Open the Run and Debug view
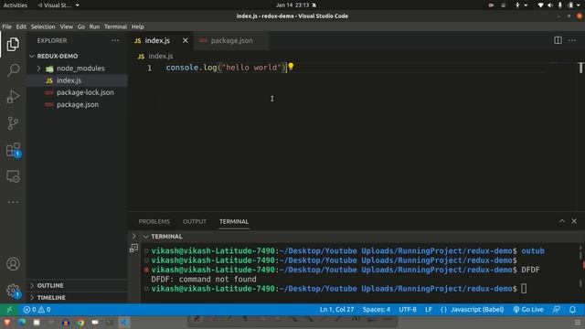Viewport: 585px width, 329px height. 13,97
